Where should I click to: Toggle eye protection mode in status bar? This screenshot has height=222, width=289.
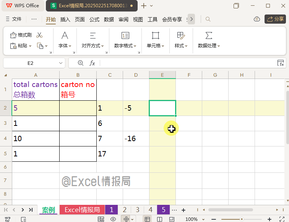[113, 219]
